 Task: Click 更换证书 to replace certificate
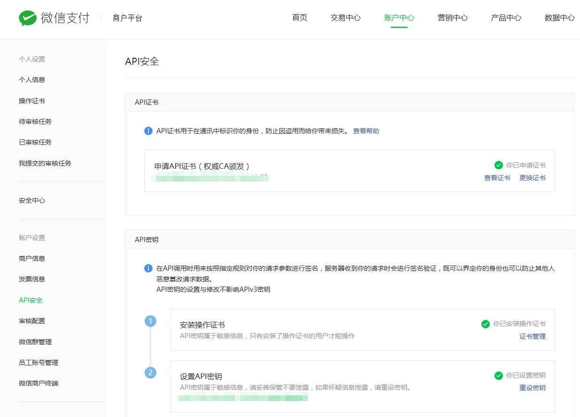tap(533, 178)
